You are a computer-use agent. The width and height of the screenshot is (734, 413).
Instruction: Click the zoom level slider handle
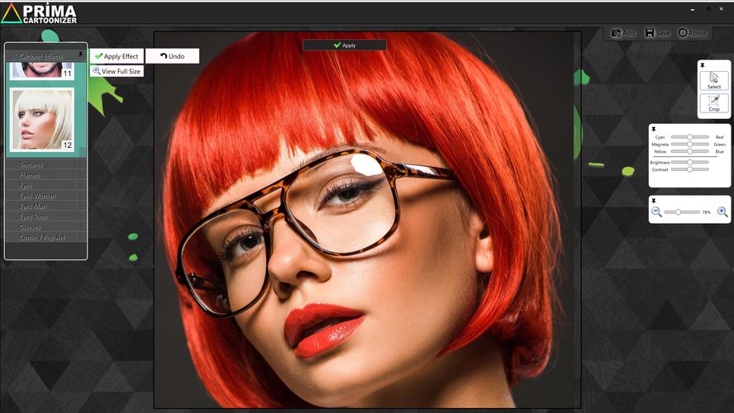point(678,212)
